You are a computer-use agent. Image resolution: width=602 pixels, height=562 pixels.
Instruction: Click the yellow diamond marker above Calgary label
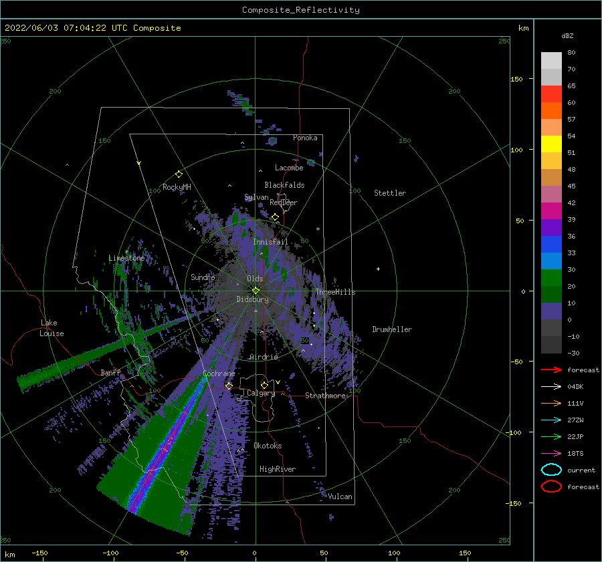coord(264,385)
